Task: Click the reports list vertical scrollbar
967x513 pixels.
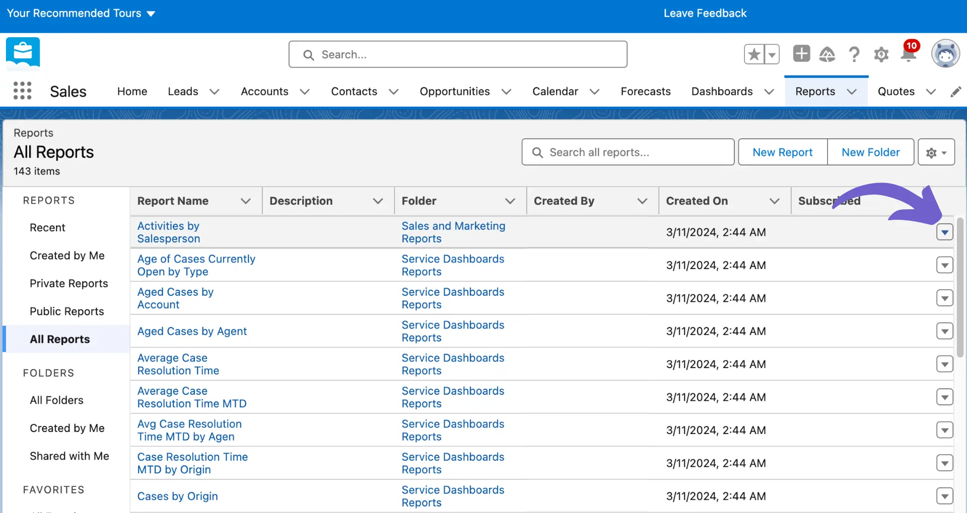Action: [x=960, y=287]
